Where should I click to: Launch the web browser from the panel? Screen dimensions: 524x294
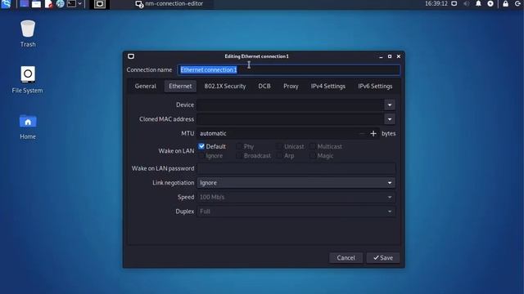[x=60, y=3]
